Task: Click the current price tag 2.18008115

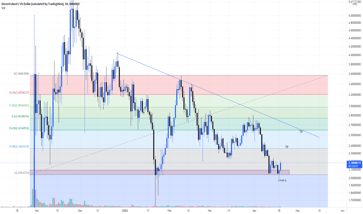Action: [x=354, y=163]
